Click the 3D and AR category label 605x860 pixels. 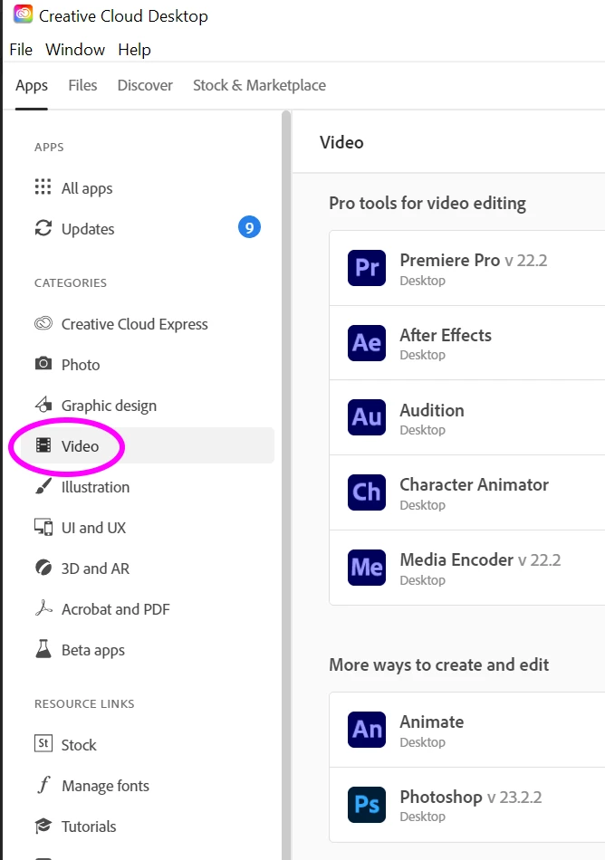[95, 569]
